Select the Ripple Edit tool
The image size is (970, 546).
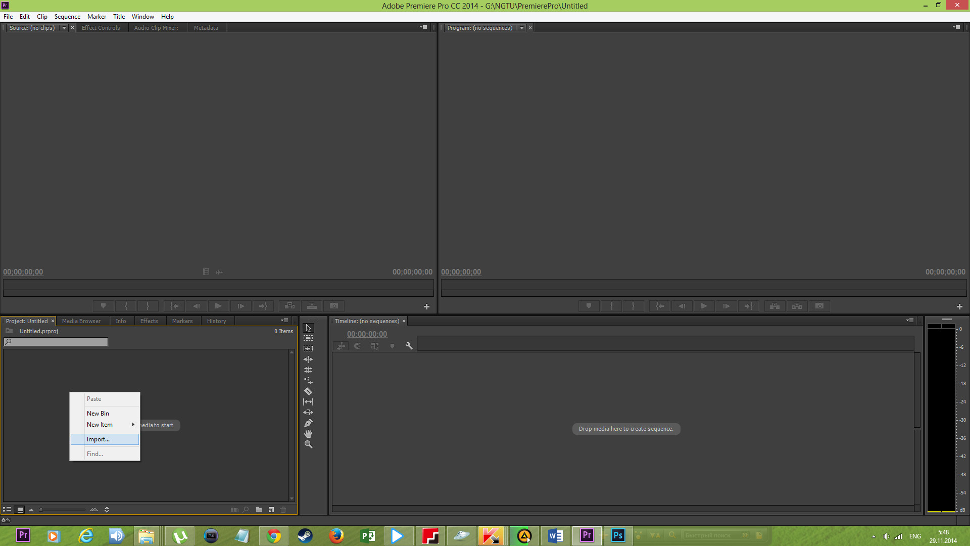coord(308,359)
